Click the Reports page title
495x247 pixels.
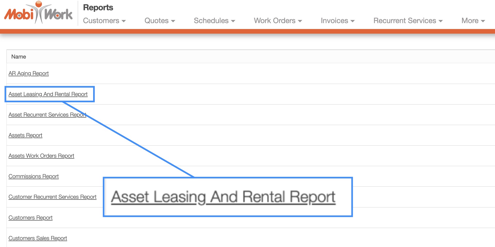pos(98,8)
